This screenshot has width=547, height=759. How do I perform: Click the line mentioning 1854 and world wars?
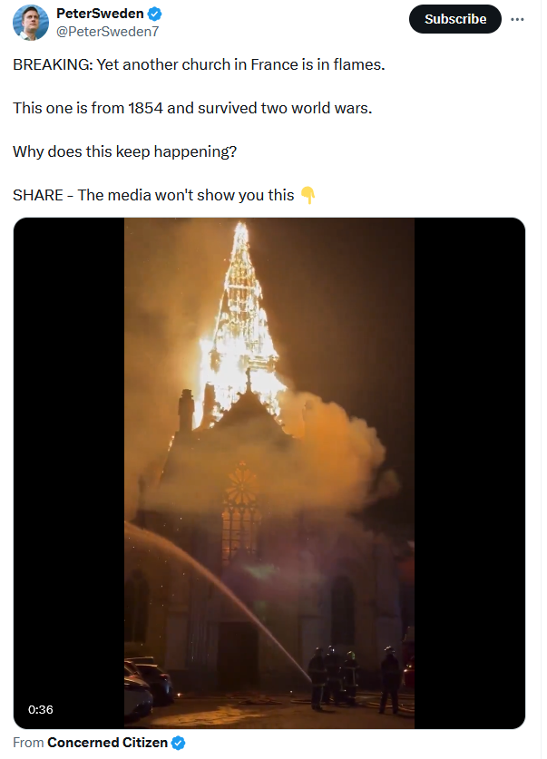click(192, 108)
